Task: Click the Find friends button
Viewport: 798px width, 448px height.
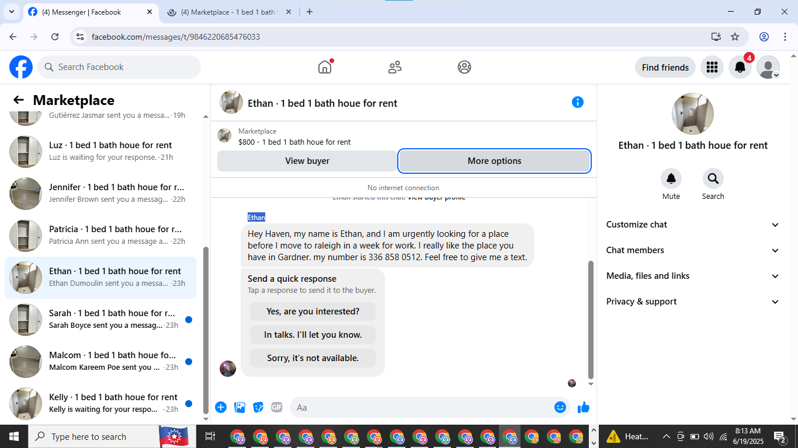Action: point(665,67)
